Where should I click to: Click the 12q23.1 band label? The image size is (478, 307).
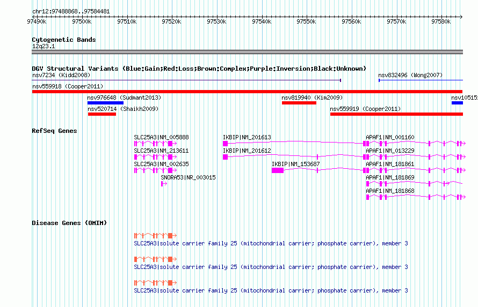coord(44,46)
